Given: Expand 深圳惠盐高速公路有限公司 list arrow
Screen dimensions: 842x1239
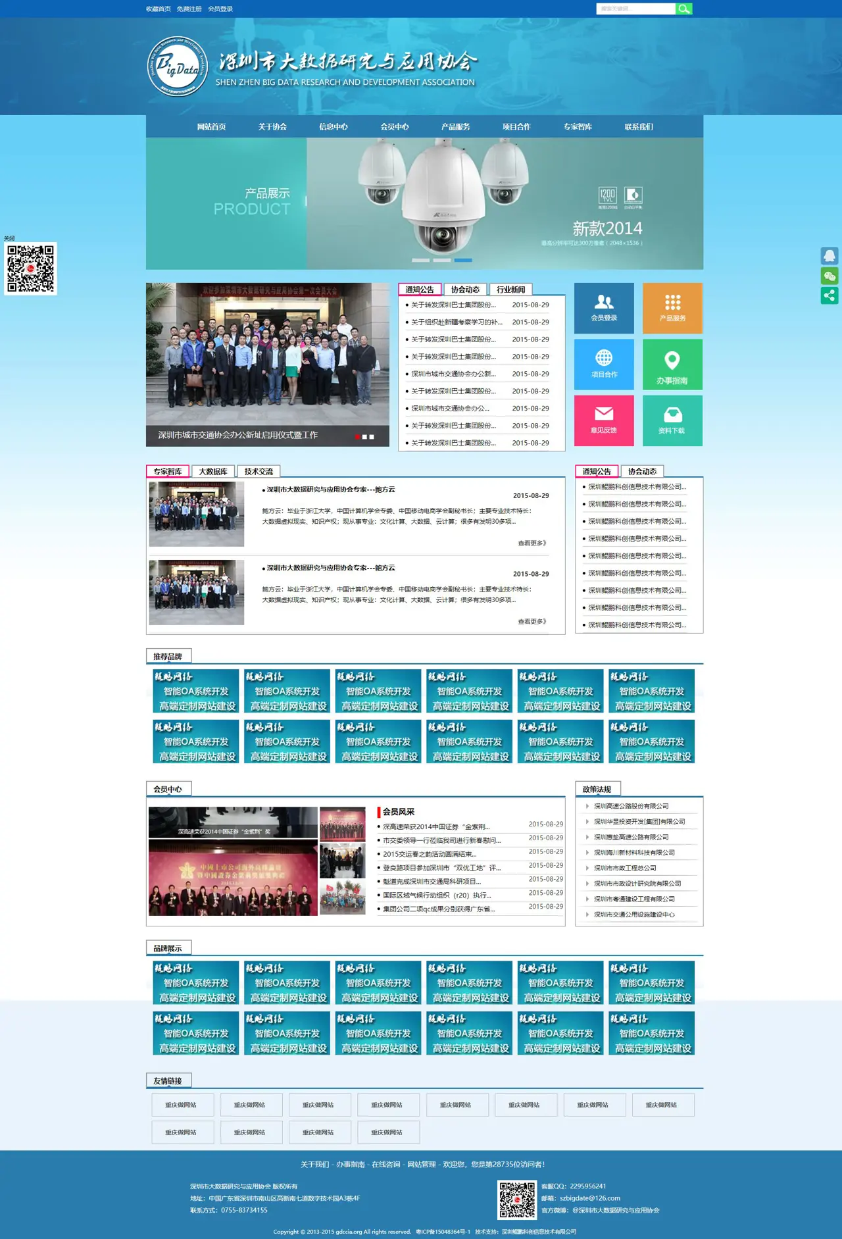Looking at the screenshot, I should [x=587, y=837].
